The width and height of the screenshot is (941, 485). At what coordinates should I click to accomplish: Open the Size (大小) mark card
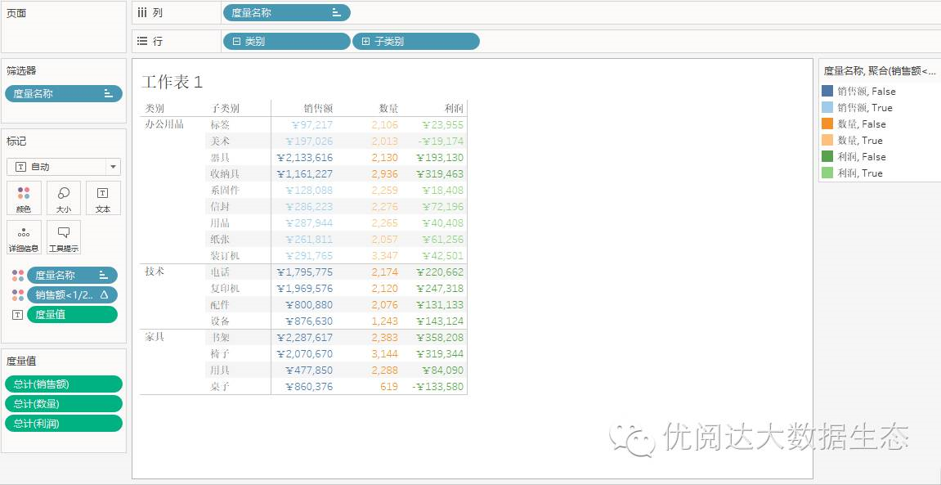[x=64, y=198]
